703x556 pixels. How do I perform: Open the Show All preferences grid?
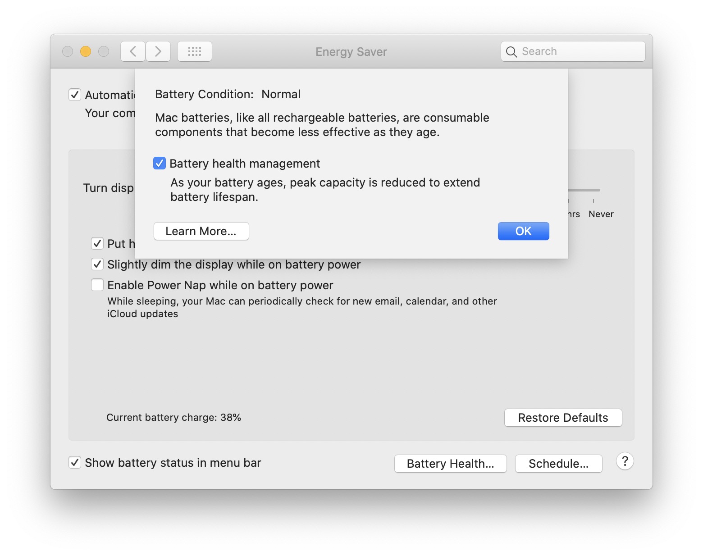point(194,51)
